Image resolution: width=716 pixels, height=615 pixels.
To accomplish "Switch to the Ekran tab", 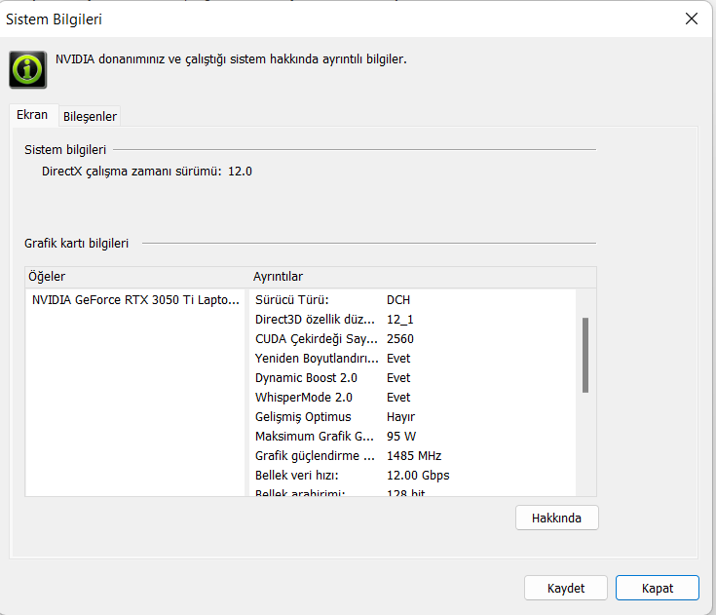I will (x=32, y=115).
